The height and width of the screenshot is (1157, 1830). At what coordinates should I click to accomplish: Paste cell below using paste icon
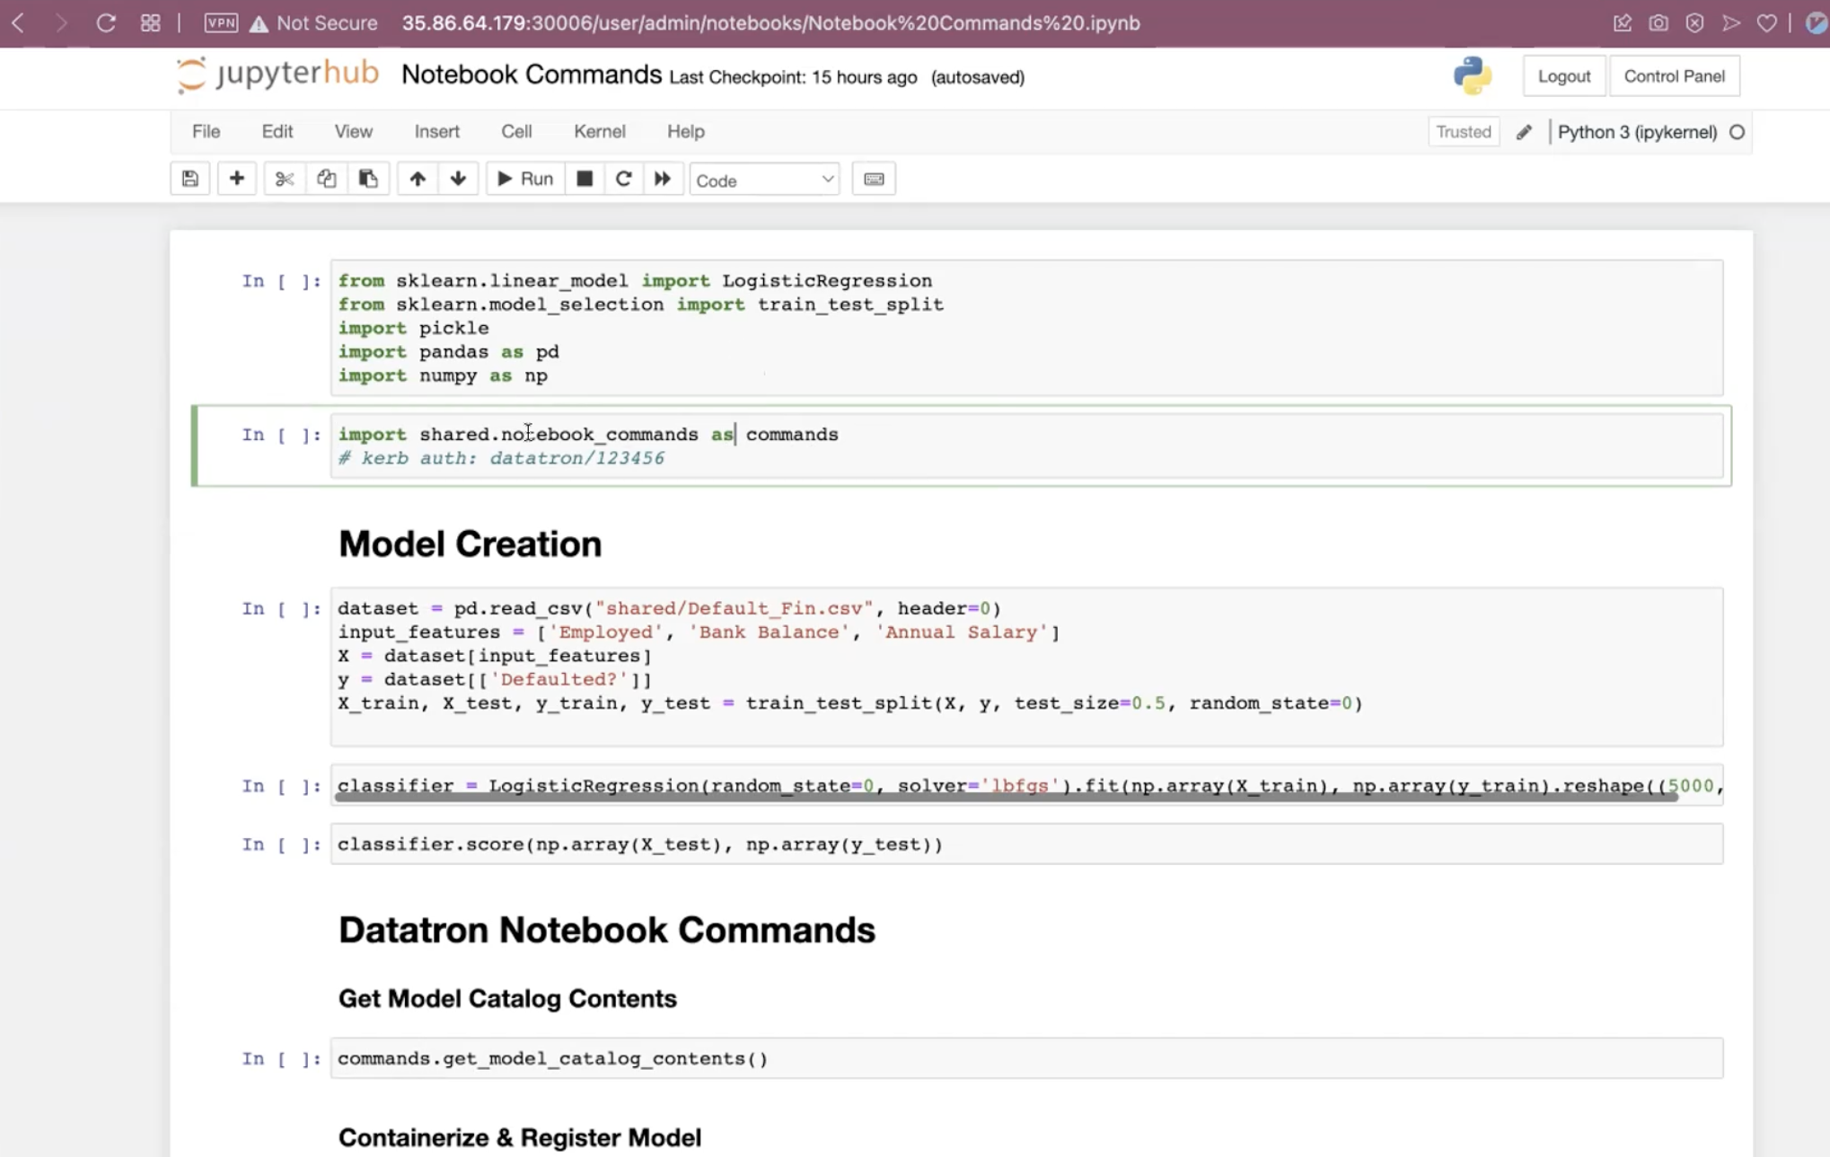coord(368,178)
